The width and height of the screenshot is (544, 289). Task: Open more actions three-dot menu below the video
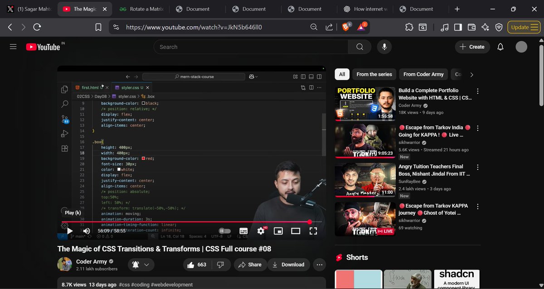(320, 265)
